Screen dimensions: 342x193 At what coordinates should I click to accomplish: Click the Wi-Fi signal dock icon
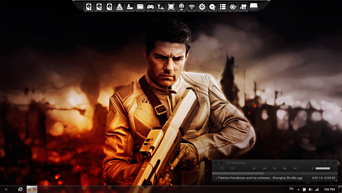[192, 7]
